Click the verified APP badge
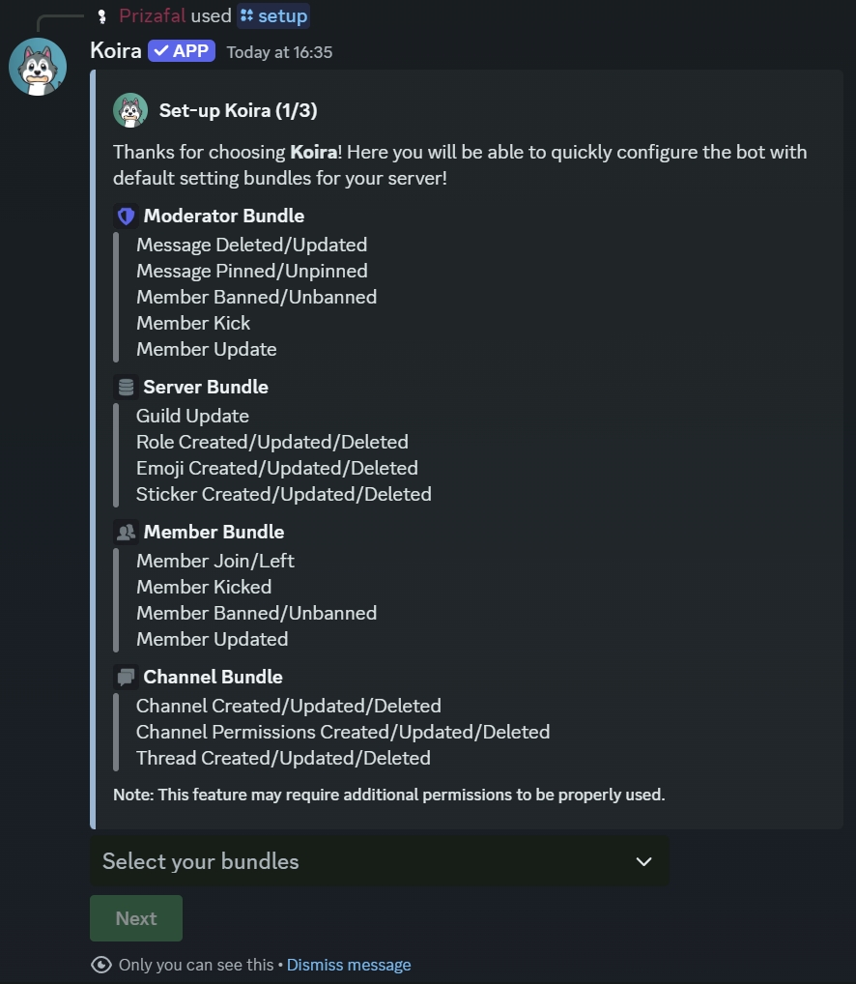The height and width of the screenshot is (984, 856). click(182, 51)
